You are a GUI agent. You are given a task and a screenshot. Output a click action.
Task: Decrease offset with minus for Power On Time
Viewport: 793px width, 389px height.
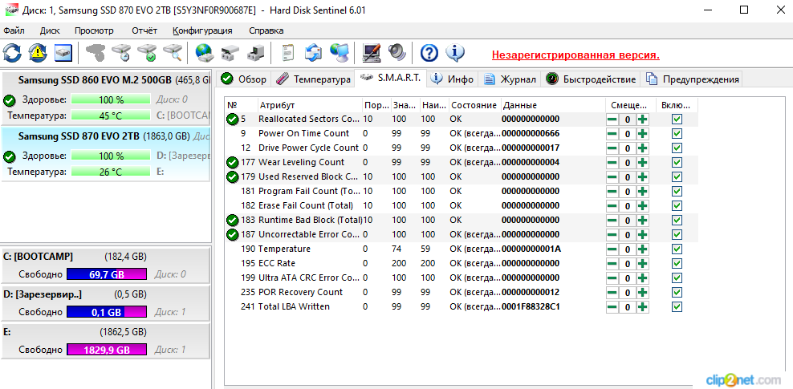[612, 134]
